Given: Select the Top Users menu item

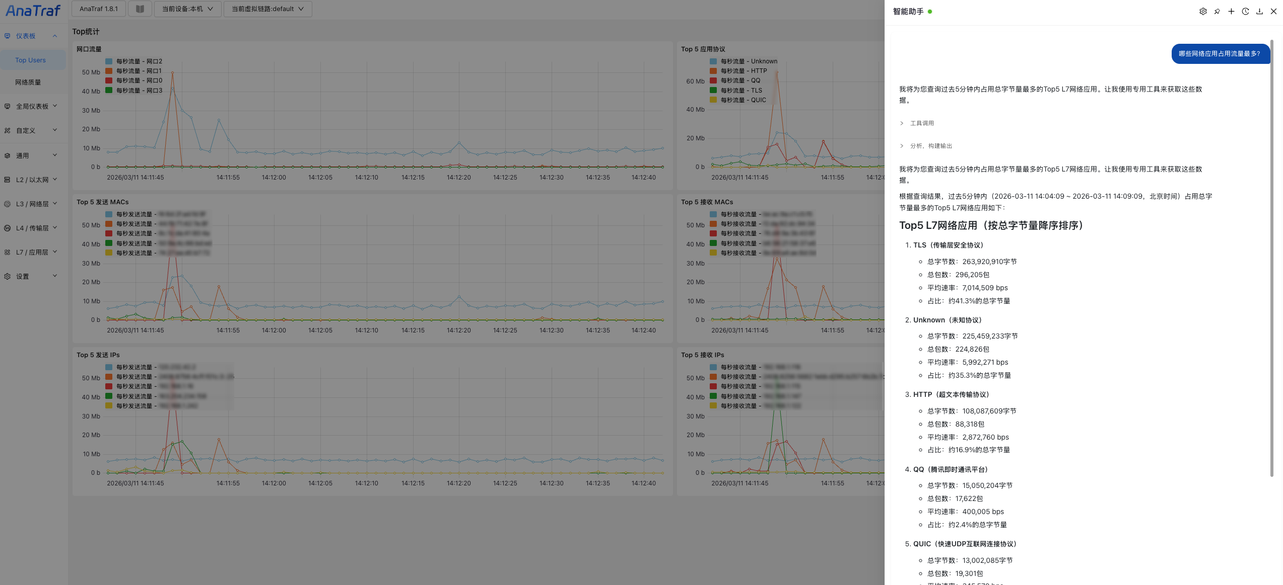Looking at the screenshot, I should coord(30,60).
